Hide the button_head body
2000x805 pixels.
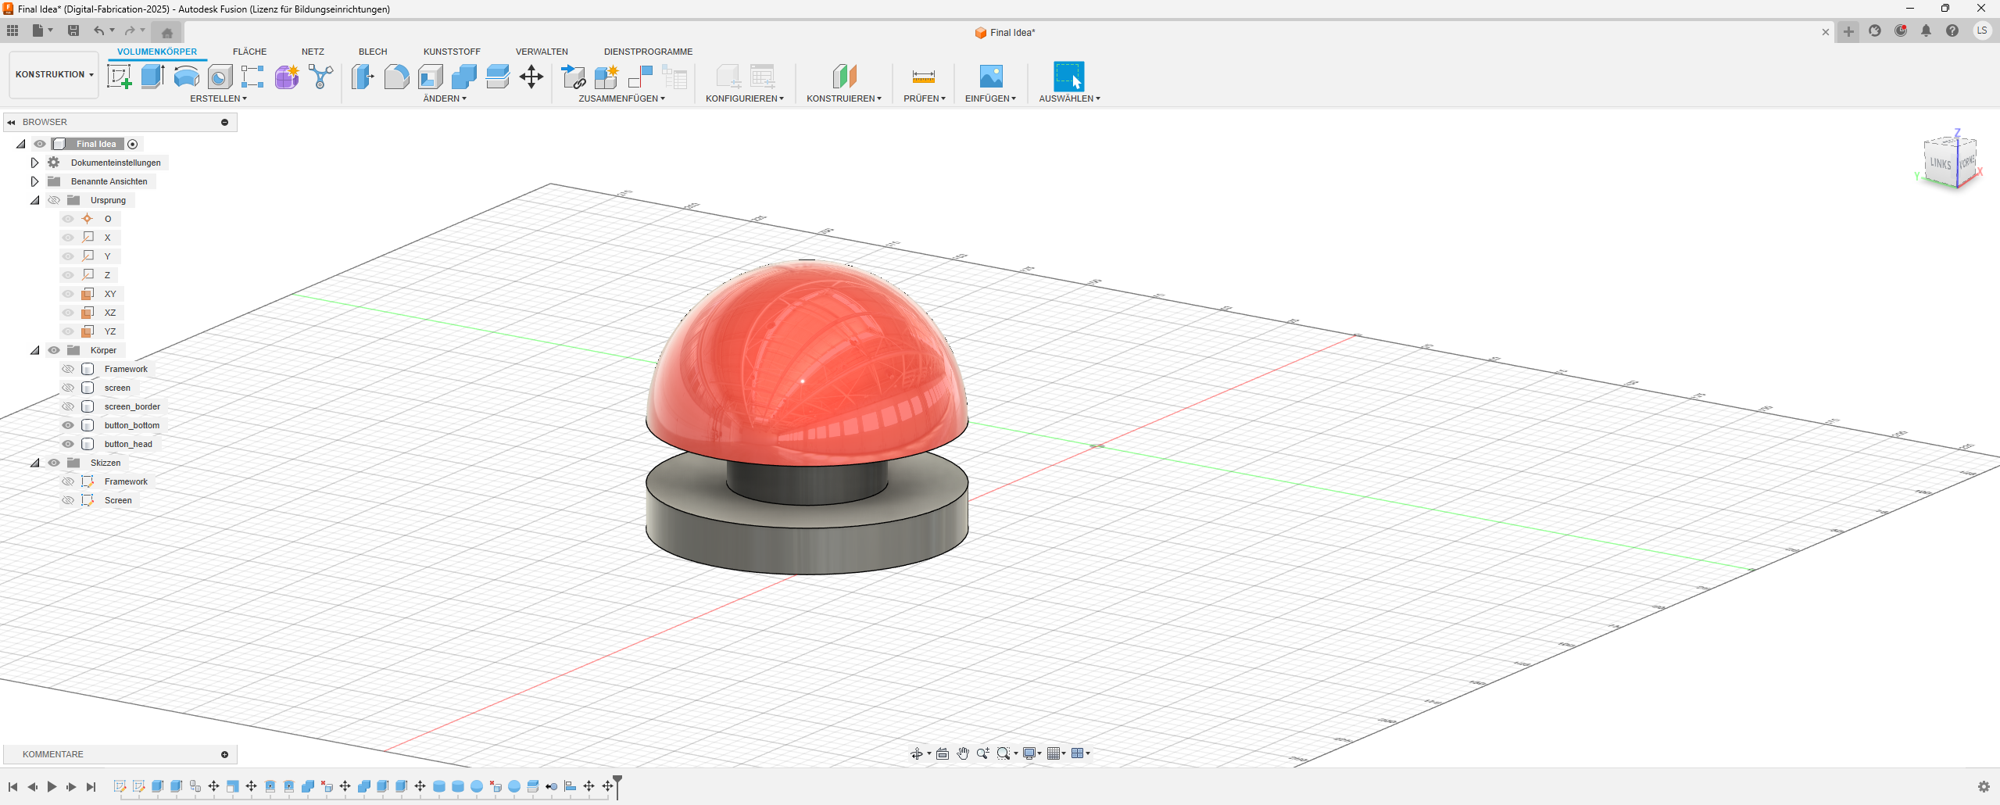(68, 444)
